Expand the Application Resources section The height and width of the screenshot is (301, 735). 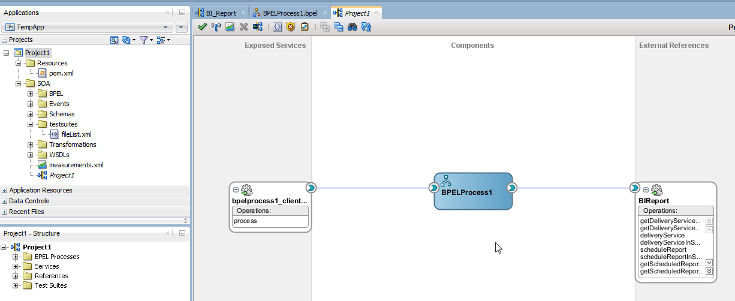5,190
